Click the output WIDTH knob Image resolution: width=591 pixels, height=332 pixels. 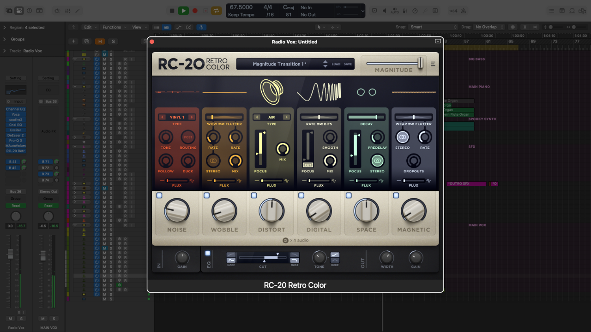(x=387, y=257)
